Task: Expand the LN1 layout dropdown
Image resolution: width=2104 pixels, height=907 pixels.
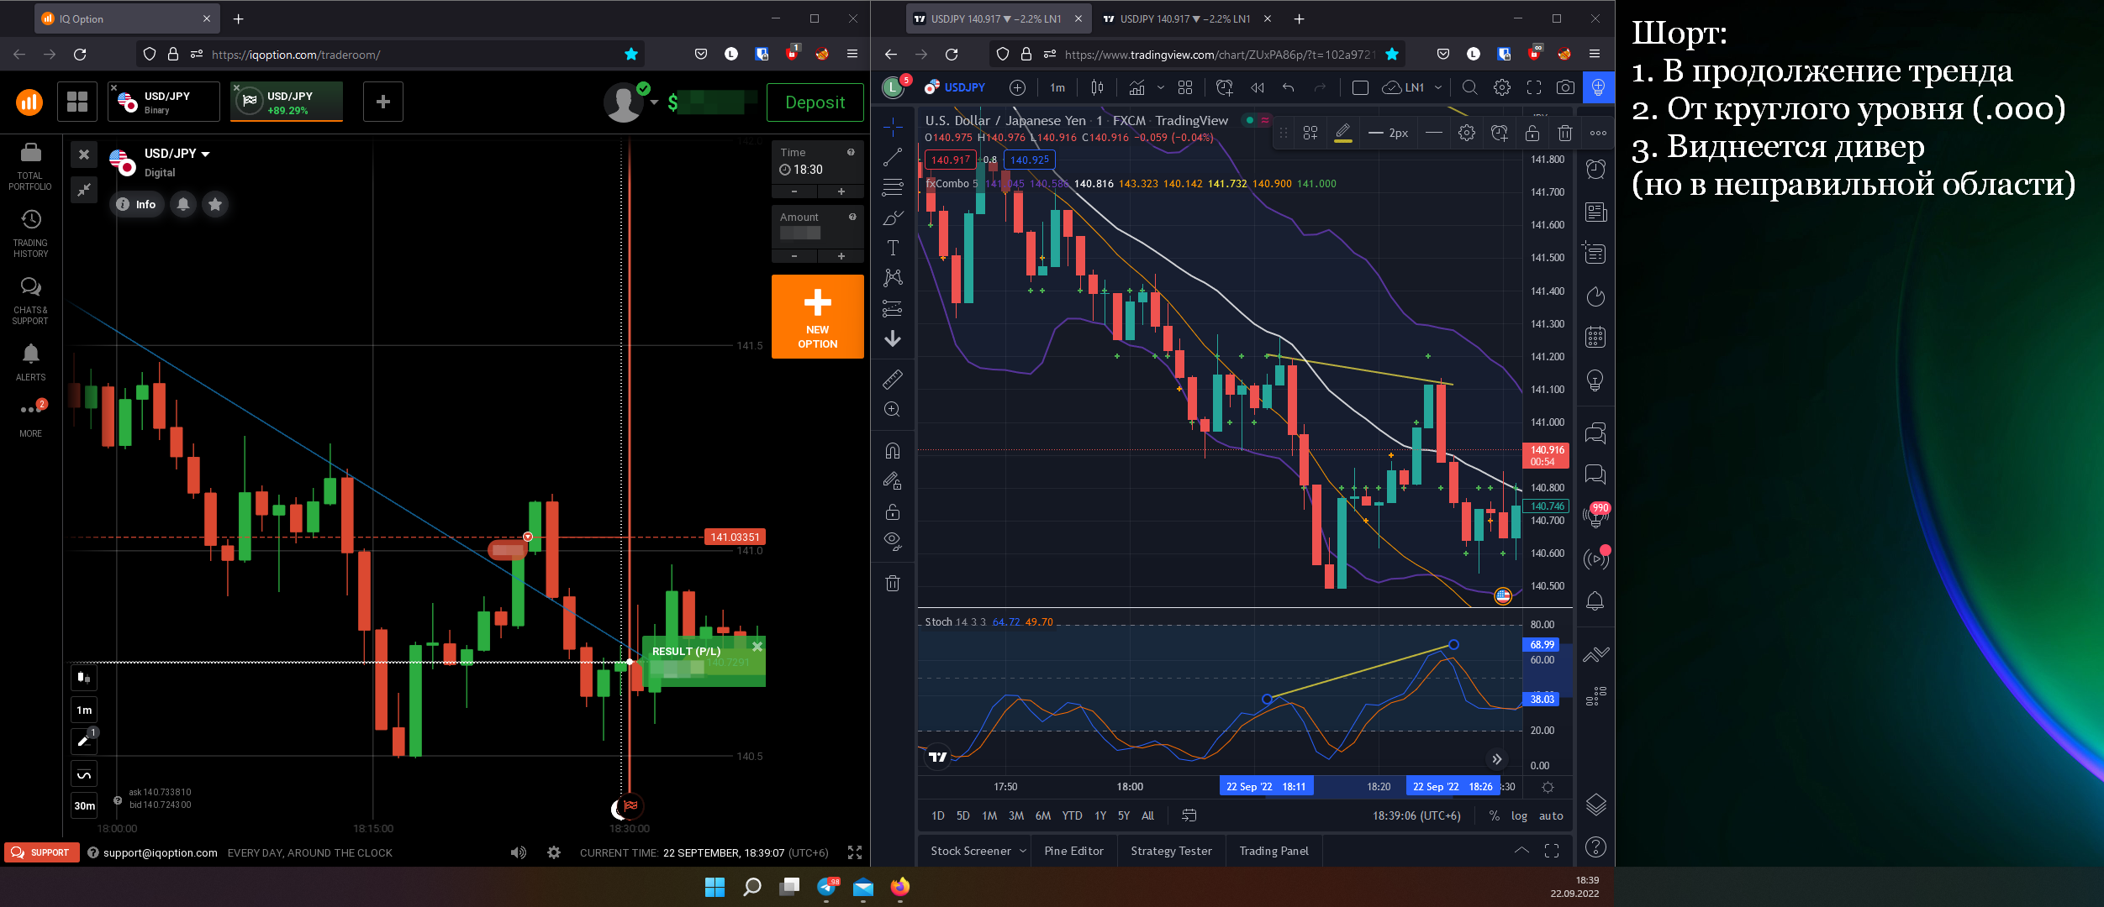Action: [x=1438, y=87]
